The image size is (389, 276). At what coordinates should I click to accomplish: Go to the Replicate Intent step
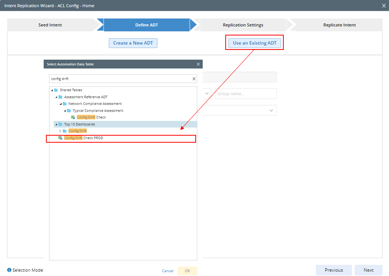[339, 25]
